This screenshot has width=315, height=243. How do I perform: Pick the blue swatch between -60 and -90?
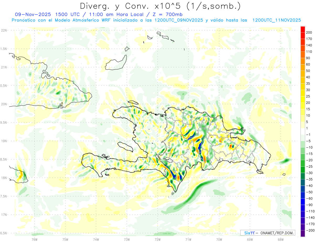[303, 202]
